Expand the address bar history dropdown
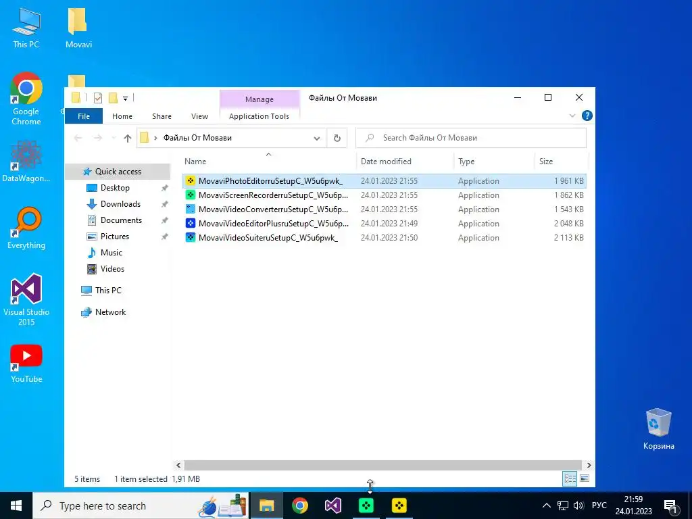The image size is (692, 519). click(x=316, y=138)
